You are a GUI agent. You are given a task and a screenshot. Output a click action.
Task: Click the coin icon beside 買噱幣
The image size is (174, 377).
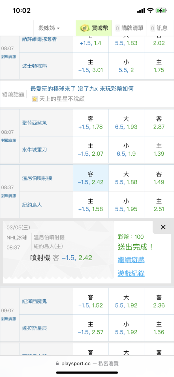[84, 28]
